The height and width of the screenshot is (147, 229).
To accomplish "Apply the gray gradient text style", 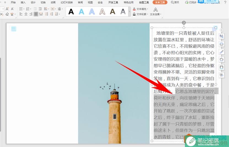I will pos(123,12).
